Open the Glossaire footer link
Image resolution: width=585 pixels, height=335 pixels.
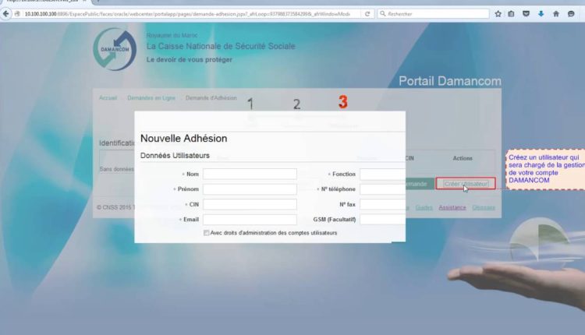484,207
